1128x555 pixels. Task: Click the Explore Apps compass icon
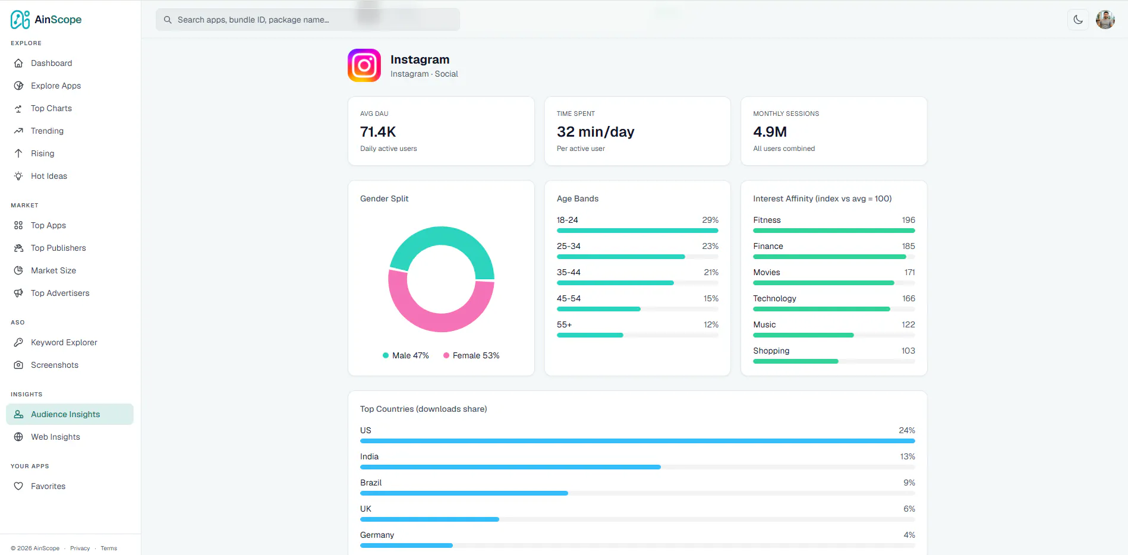18,86
